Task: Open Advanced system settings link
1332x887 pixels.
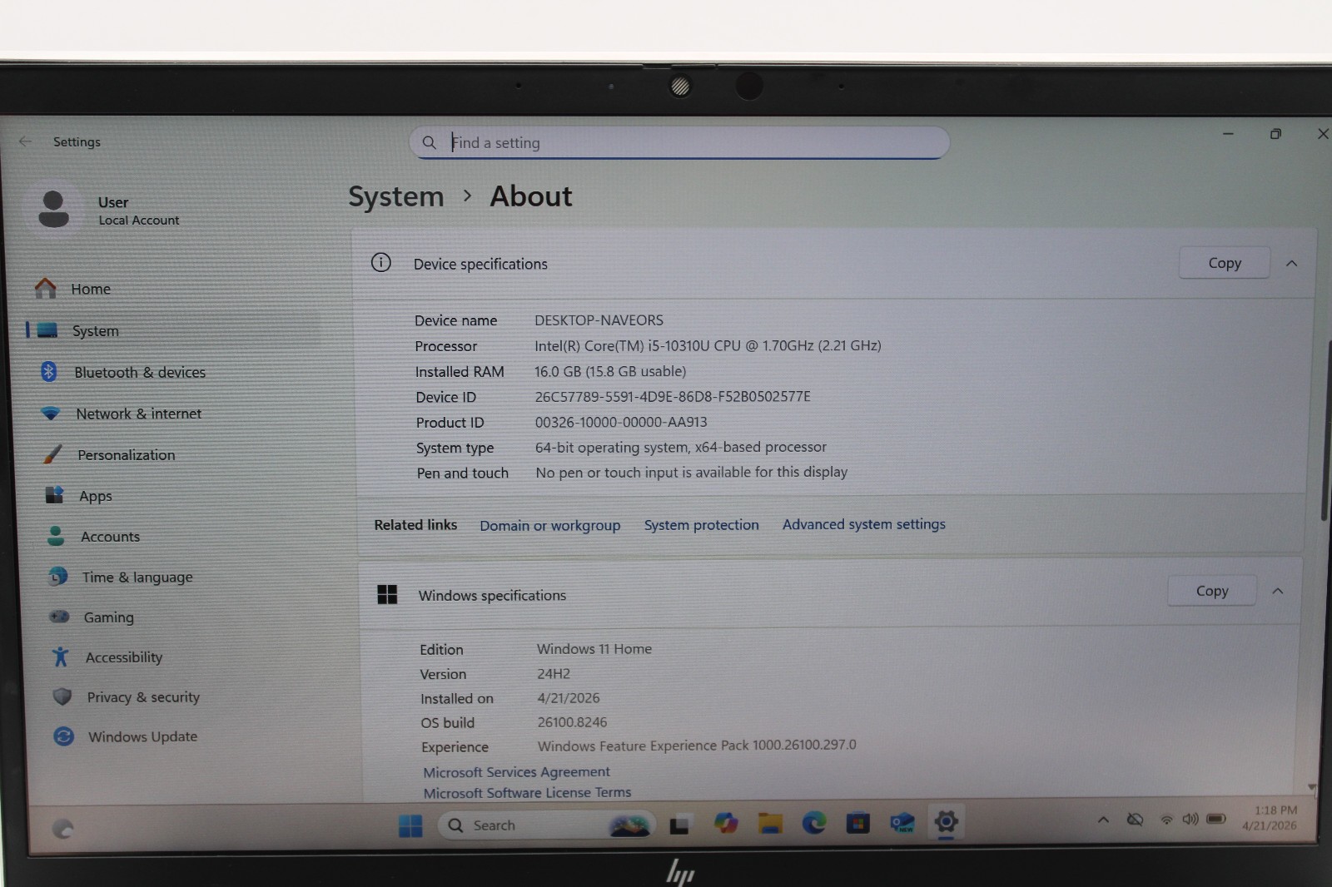Action: (864, 524)
